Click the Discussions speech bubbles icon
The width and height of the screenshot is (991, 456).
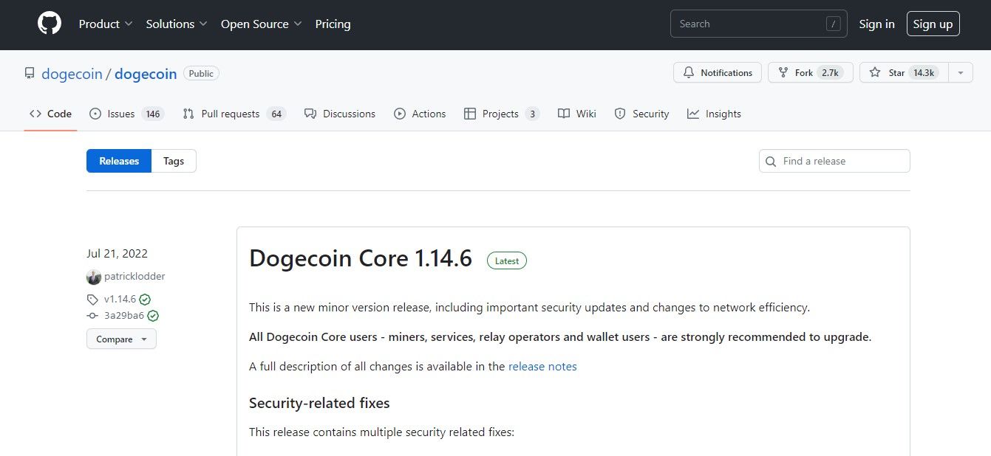[310, 114]
